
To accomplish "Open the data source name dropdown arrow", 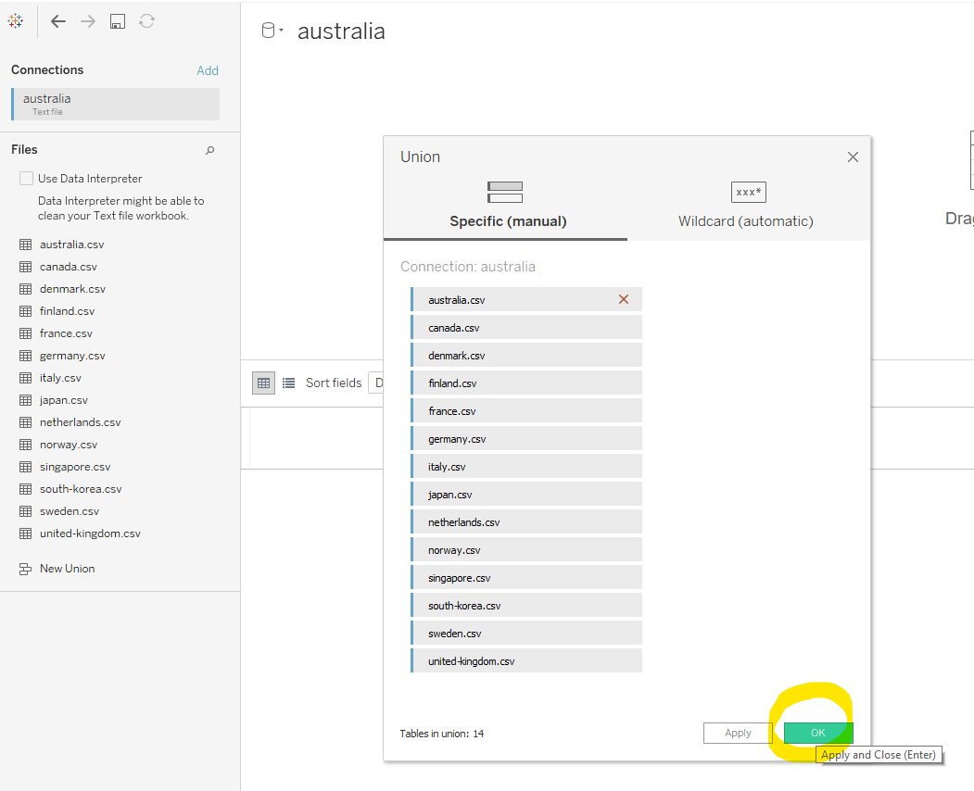I will click(277, 31).
